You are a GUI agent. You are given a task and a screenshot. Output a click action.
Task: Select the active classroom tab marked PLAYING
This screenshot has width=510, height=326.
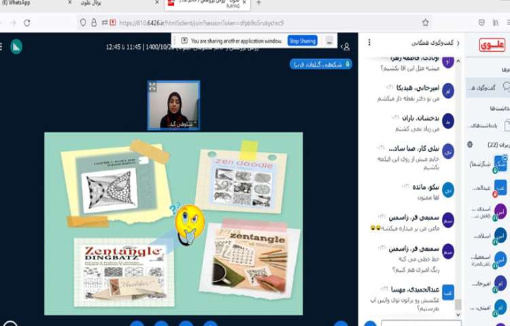point(207,3)
